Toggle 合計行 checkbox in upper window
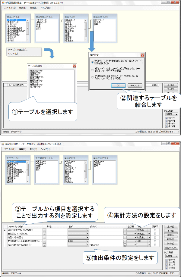This screenshot has height=277, width=181. 166,118
